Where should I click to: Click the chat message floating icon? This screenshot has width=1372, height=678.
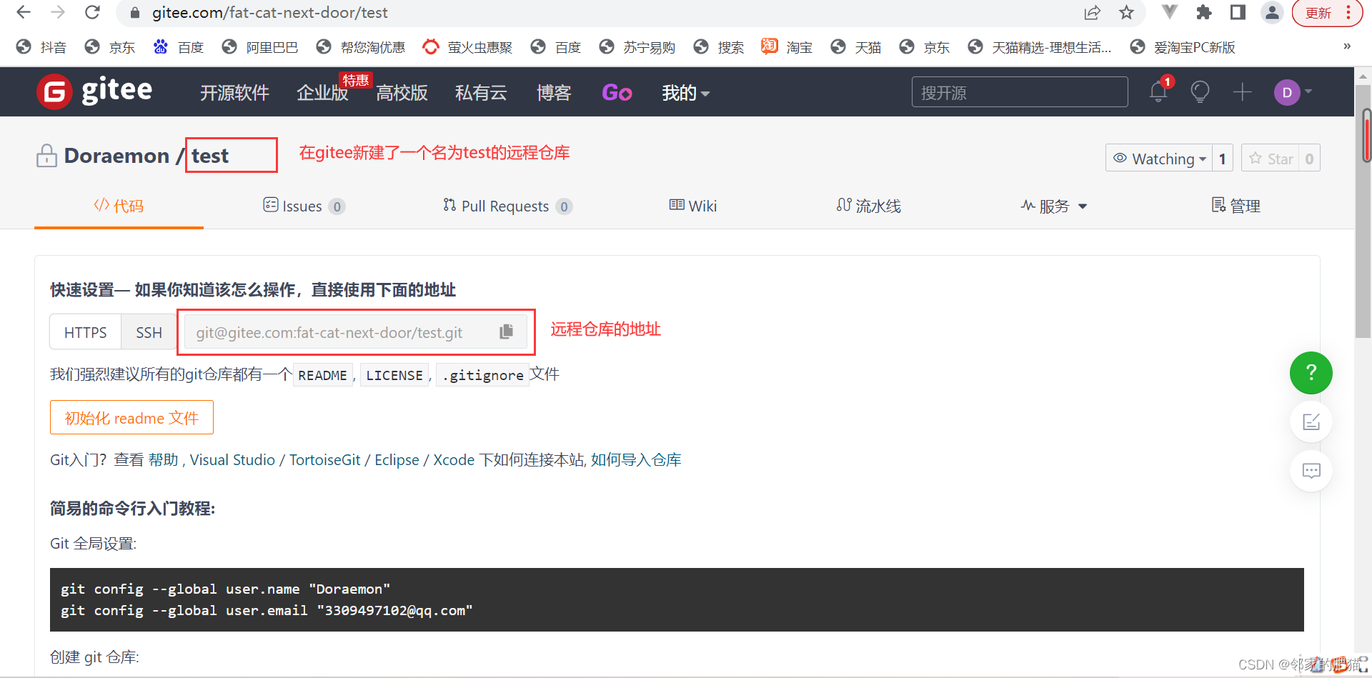(1311, 470)
